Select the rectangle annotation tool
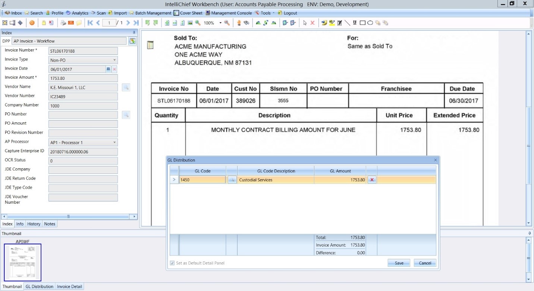 362,23
